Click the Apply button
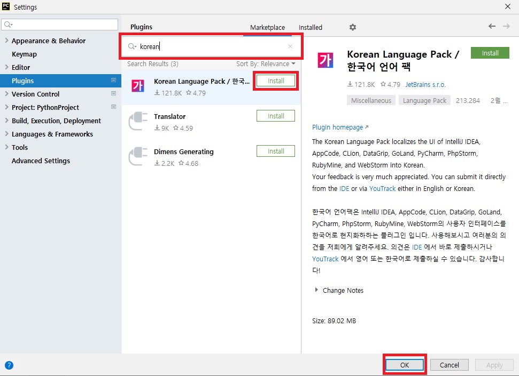Screen dimensions: 519x376 coord(494,365)
